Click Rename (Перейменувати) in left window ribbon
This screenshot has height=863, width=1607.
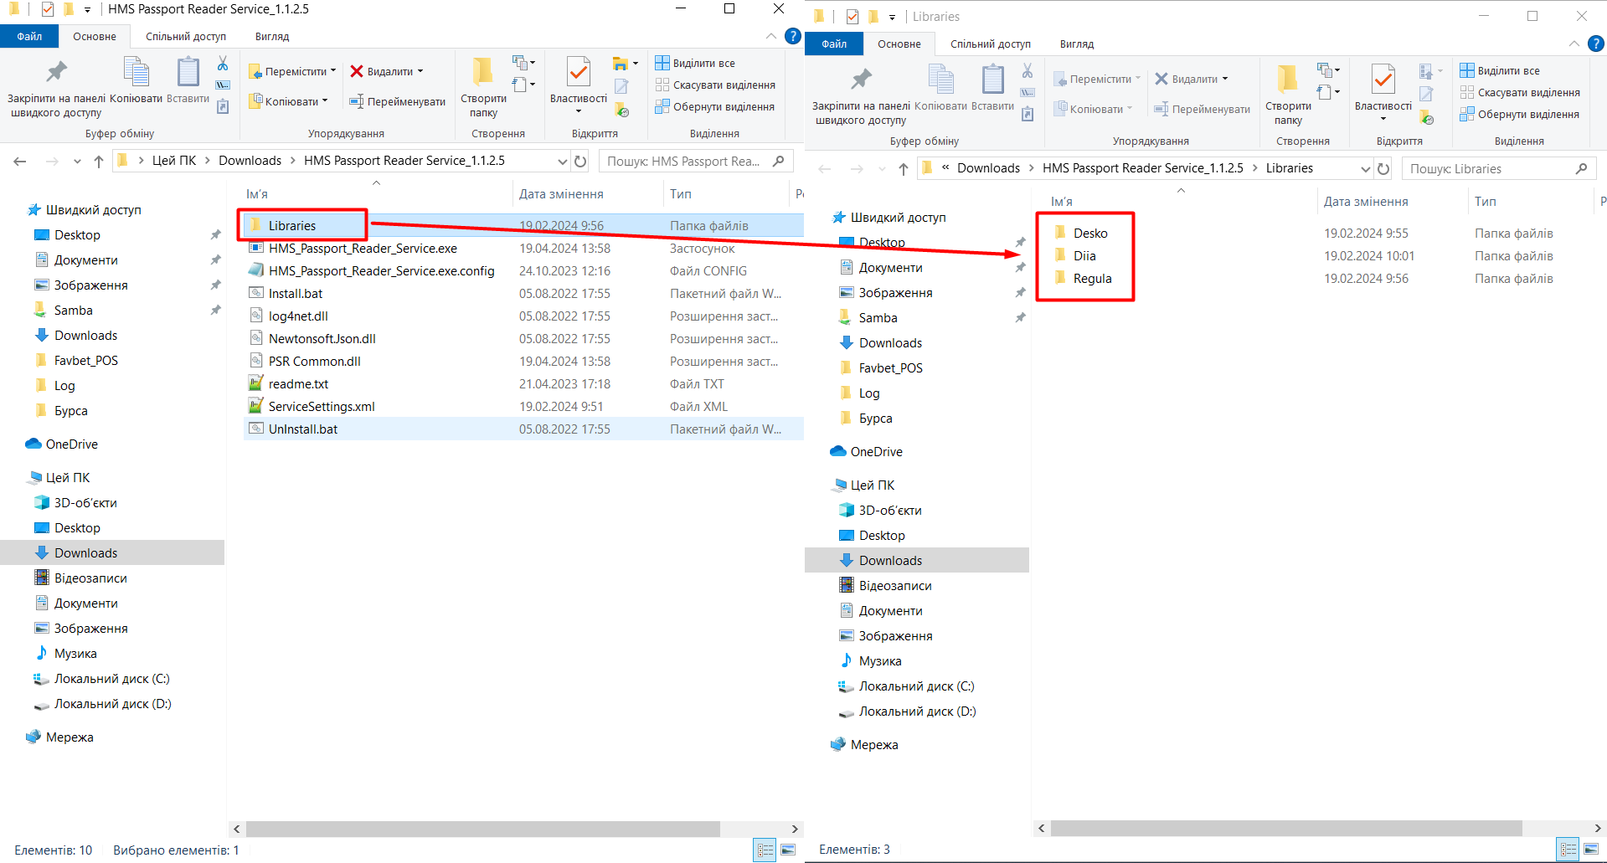tap(398, 101)
